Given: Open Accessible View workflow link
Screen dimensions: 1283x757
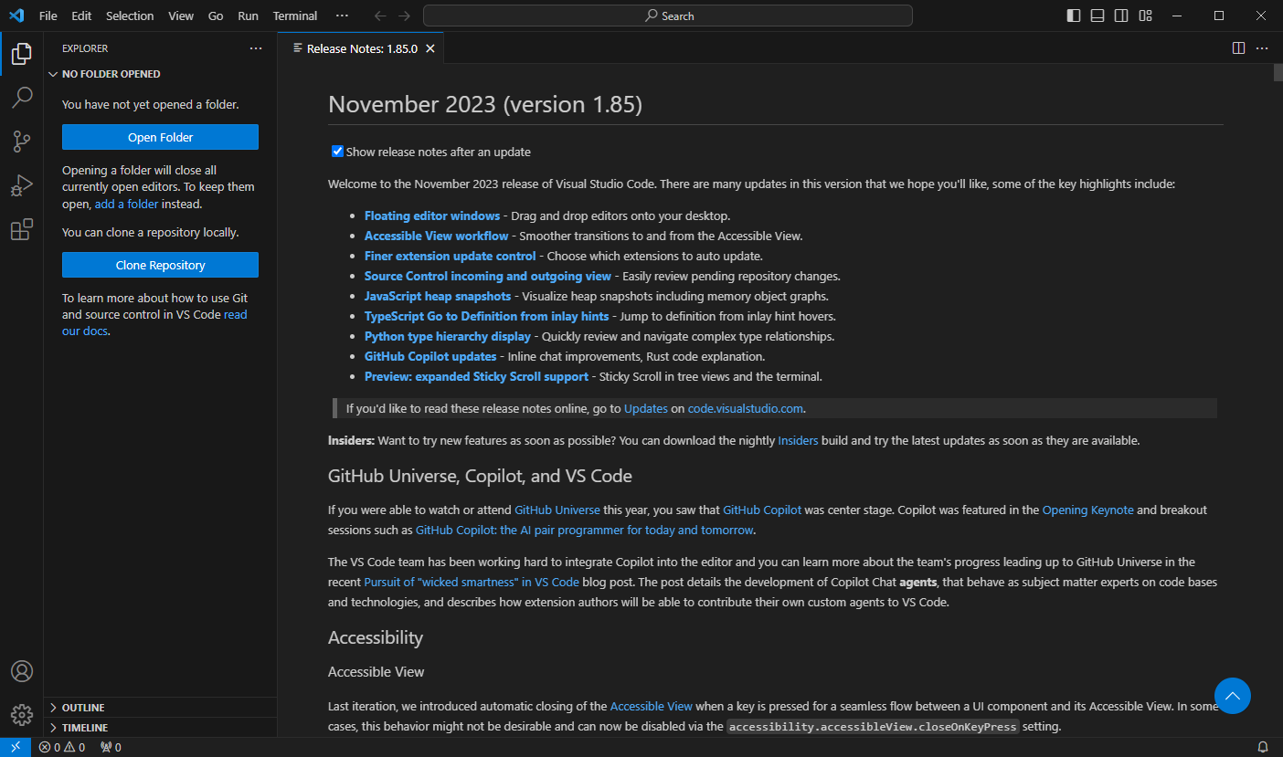Looking at the screenshot, I should [436, 236].
